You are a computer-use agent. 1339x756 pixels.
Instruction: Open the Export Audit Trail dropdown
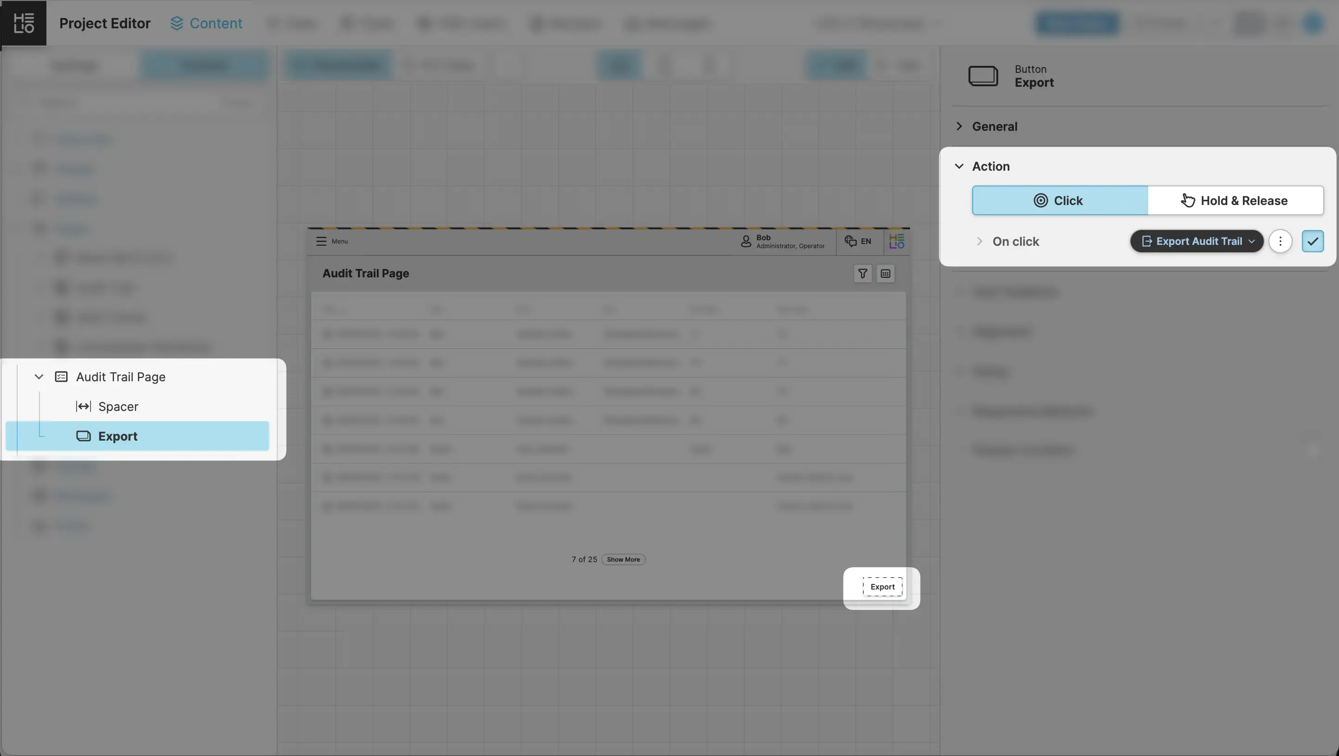(x=1197, y=242)
